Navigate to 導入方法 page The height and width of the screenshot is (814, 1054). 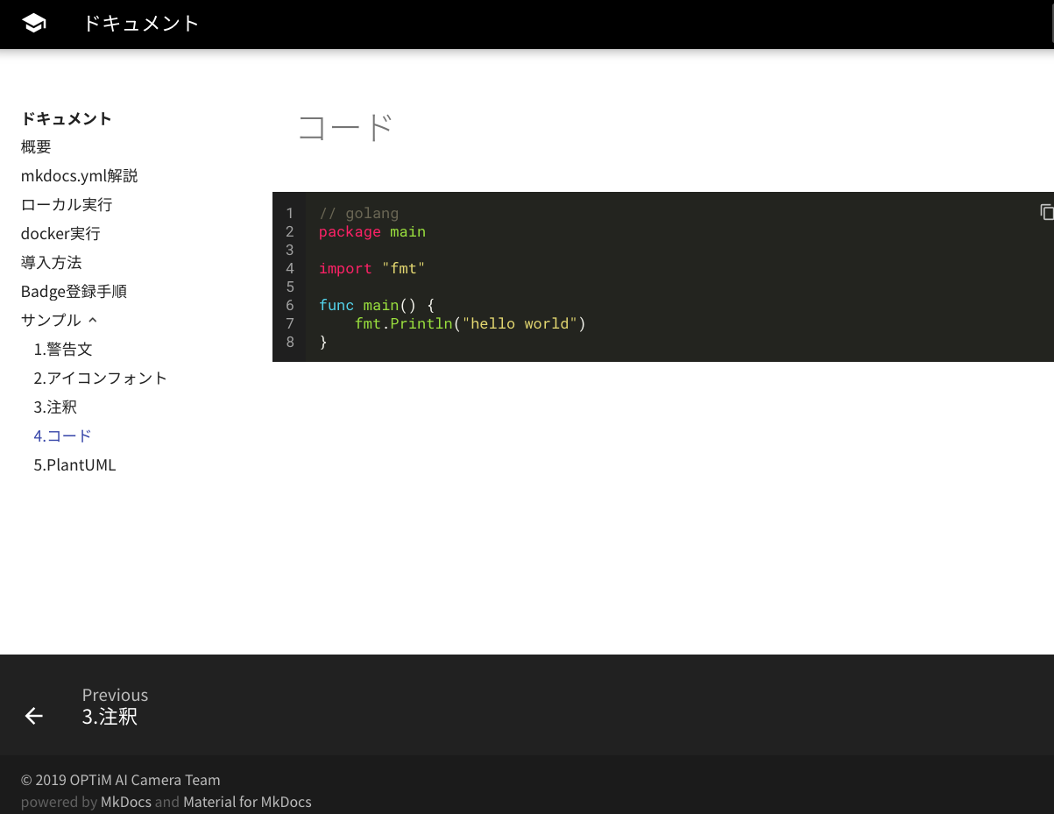click(x=51, y=262)
